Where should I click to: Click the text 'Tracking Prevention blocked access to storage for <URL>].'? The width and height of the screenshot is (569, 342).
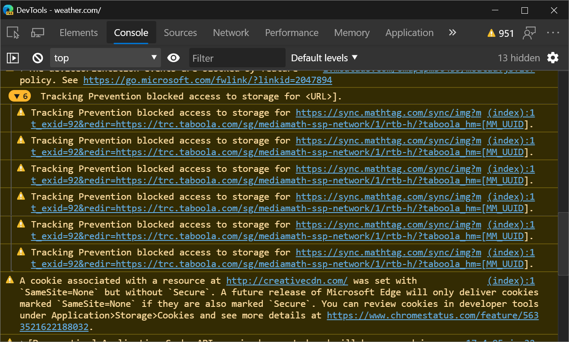[x=191, y=96]
